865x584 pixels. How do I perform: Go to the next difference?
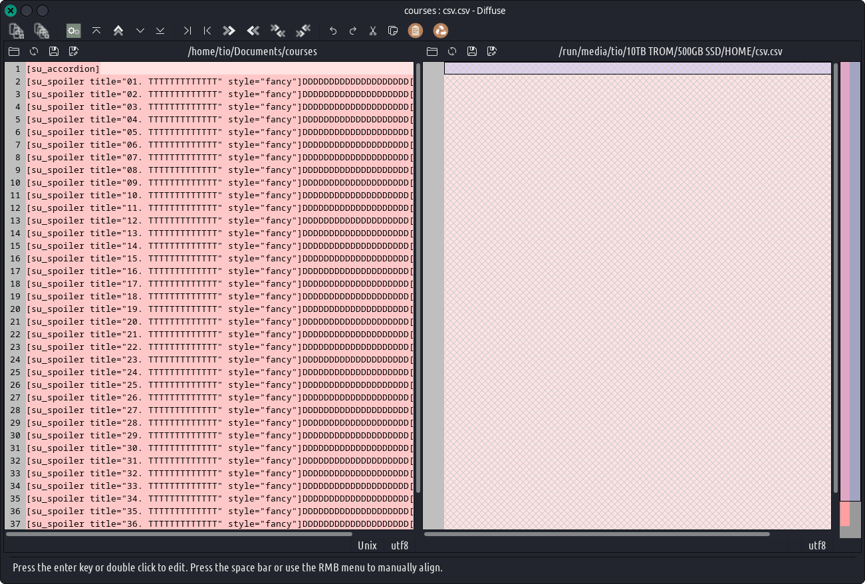[140, 31]
